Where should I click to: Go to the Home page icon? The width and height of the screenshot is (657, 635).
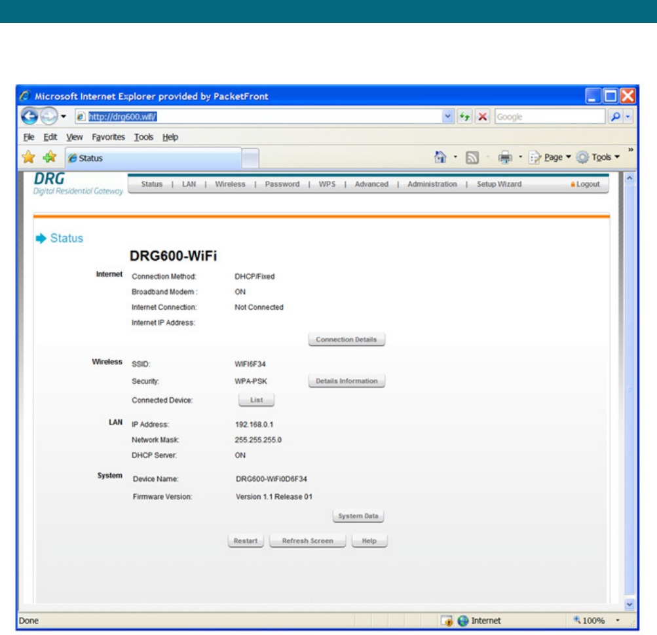pos(440,157)
